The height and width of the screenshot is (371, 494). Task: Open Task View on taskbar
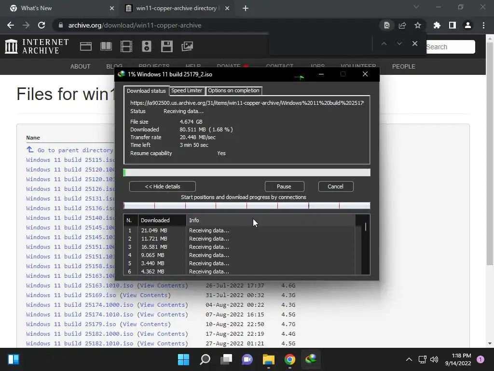(226, 359)
